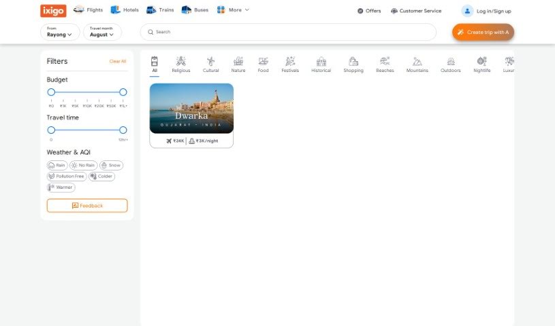Open the Offers page
The image size is (555, 326).
click(x=369, y=11)
